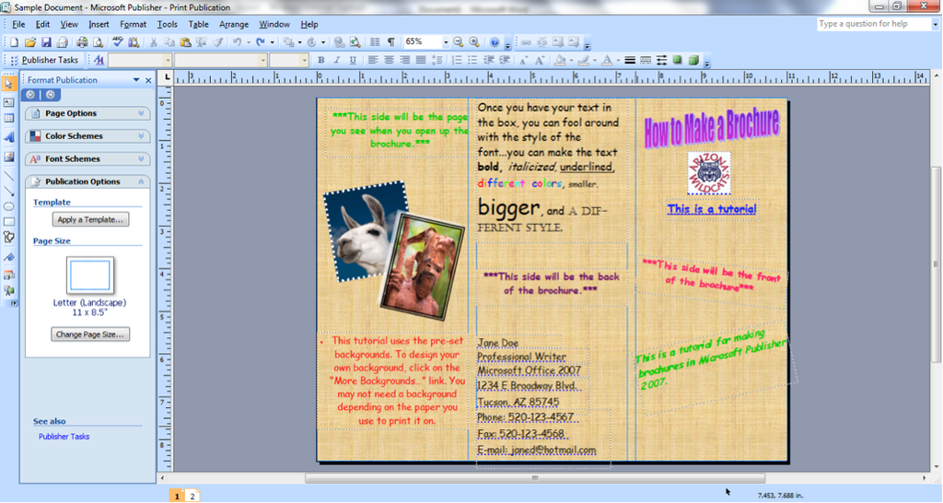
Task: Select the Line drawing tool
Action: coord(9,175)
